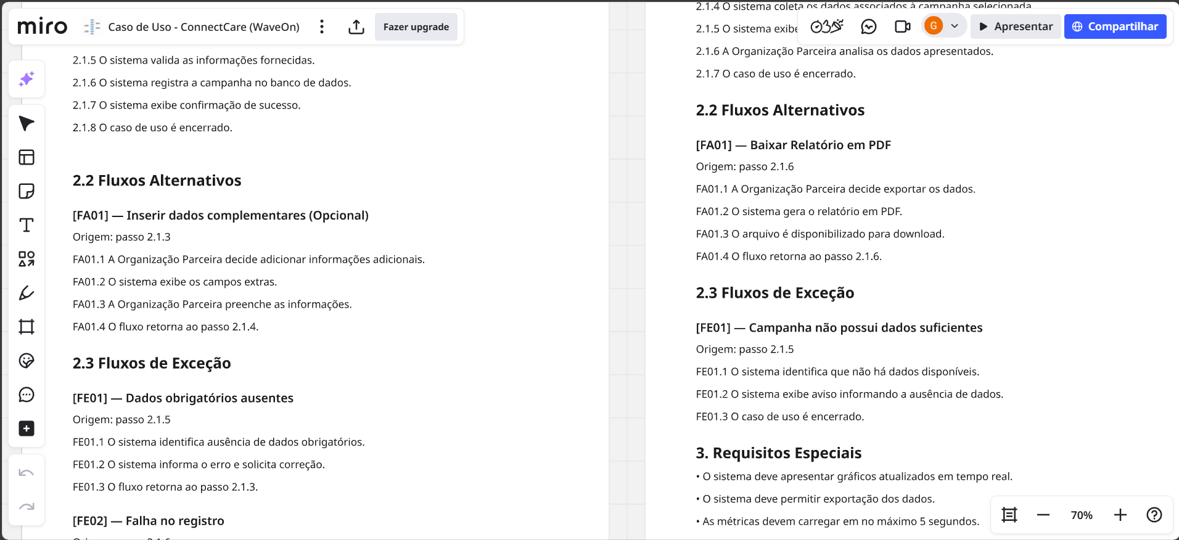Click the Compartilhar share button

pyautogui.click(x=1115, y=27)
